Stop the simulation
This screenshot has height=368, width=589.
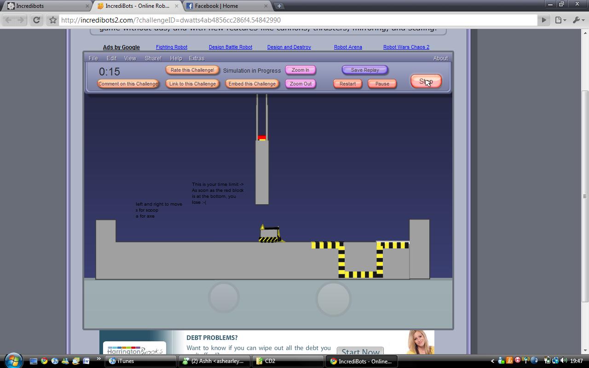click(x=426, y=81)
